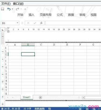Click the selected cell B6
This screenshot has width=101, height=110.
[x=28, y=54]
